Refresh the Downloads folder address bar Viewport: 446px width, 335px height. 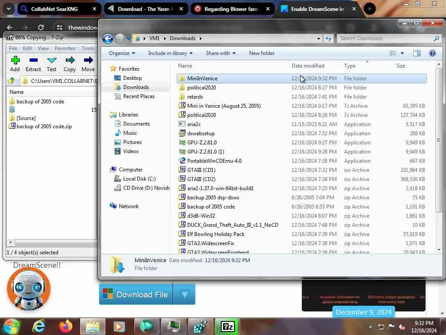pyautogui.click(x=328, y=38)
